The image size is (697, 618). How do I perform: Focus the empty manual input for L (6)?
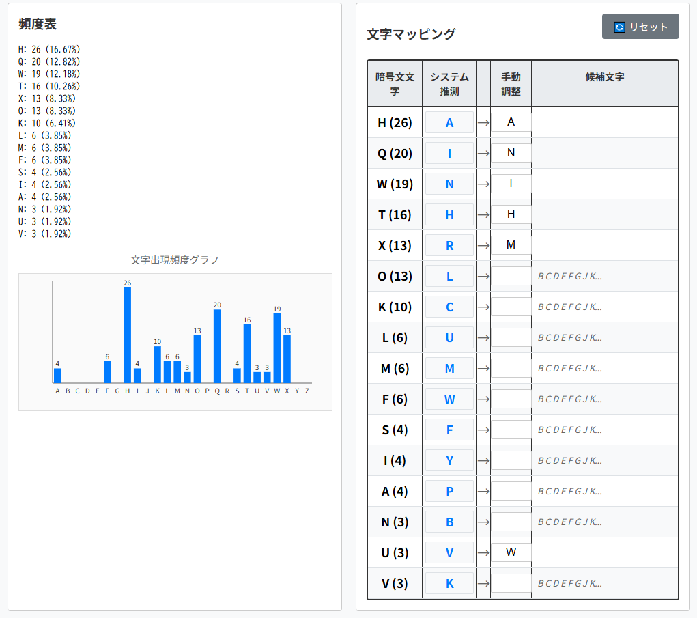tap(511, 338)
